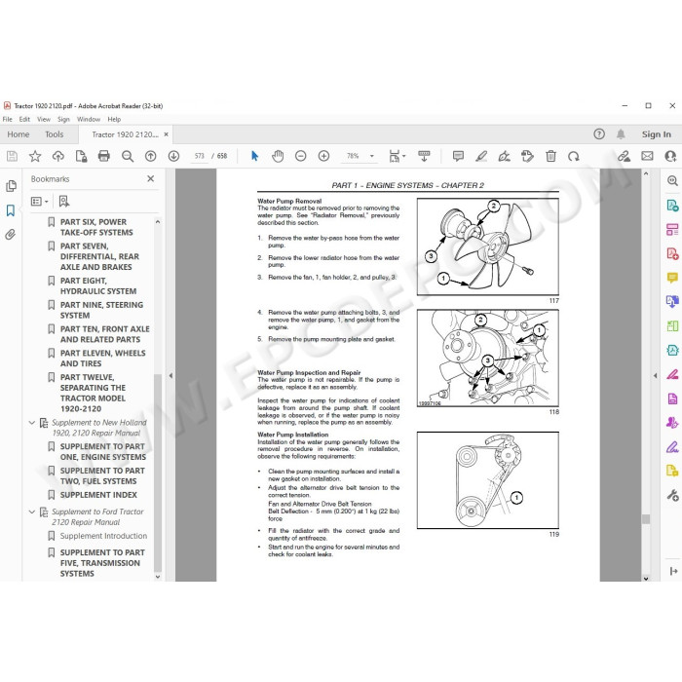Click bookmarks panel scroll down arrow

158,577
